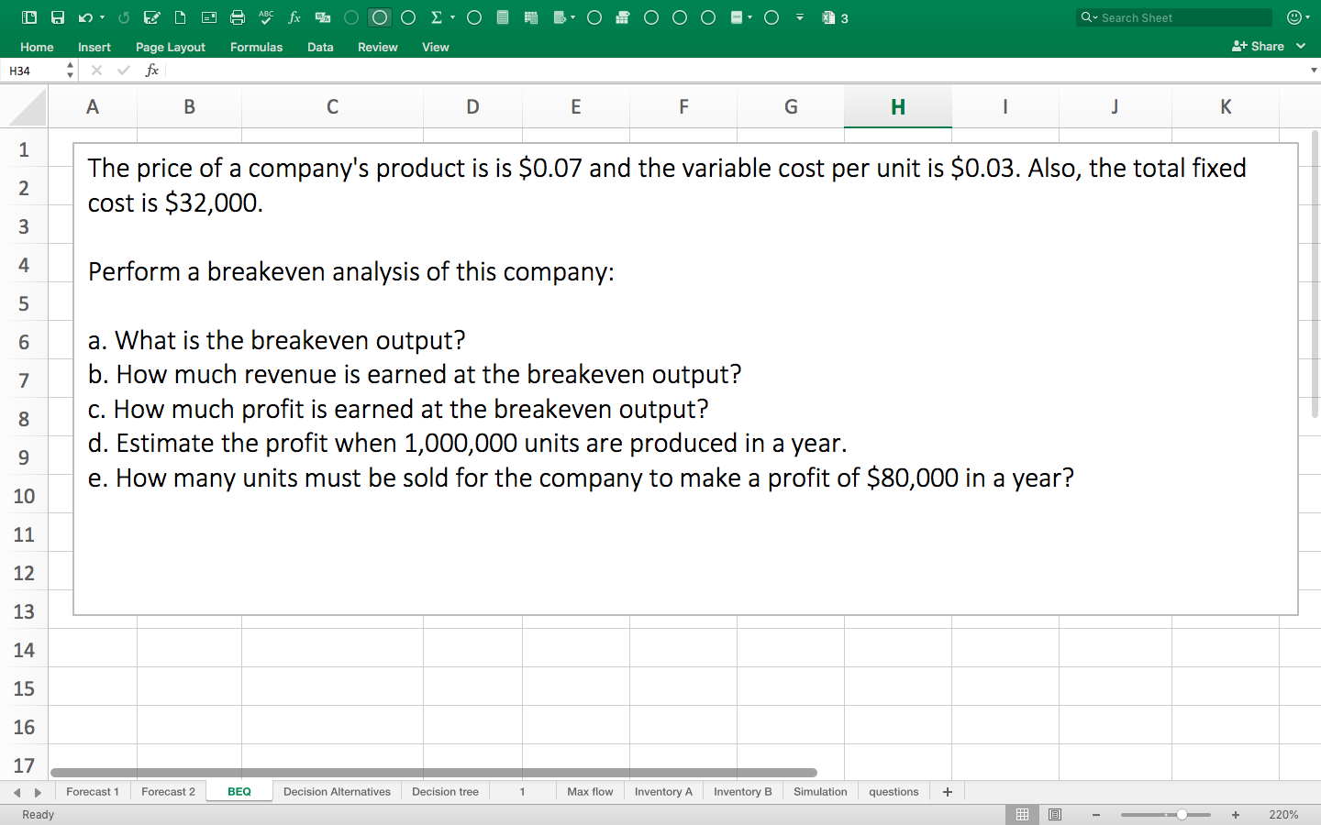Switch to the Forecast 1 sheet tab
This screenshot has width=1321, height=825.
(x=93, y=792)
